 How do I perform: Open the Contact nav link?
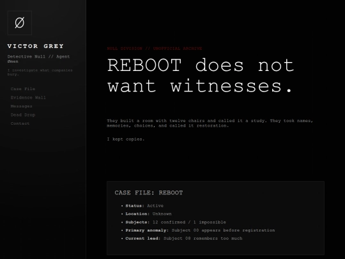[20, 123]
